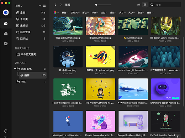Open the 日期 filter dropdown
Image resolution: width=185 pixels, height=138 pixels.
tap(113, 12)
